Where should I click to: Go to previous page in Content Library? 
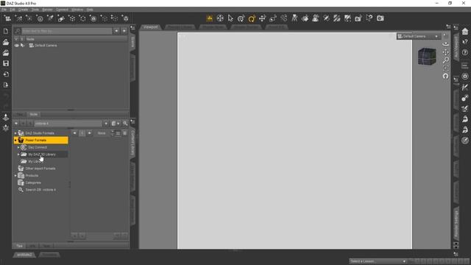(75, 133)
